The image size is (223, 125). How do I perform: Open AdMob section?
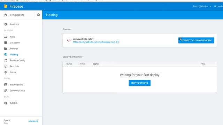[x=14, y=103]
